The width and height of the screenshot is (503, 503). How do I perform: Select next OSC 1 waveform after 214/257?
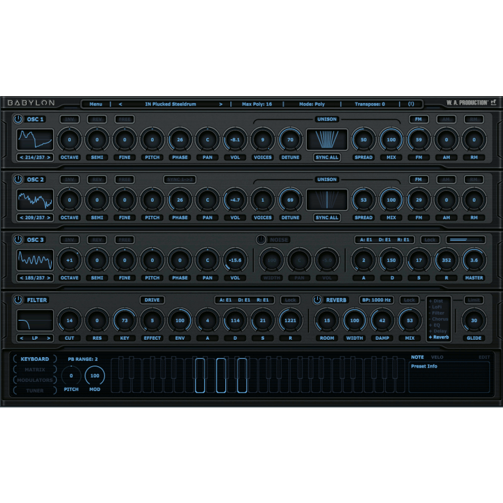click(49, 158)
